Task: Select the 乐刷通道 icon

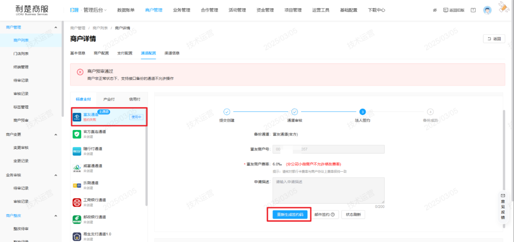Action: pyautogui.click(x=77, y=185)
